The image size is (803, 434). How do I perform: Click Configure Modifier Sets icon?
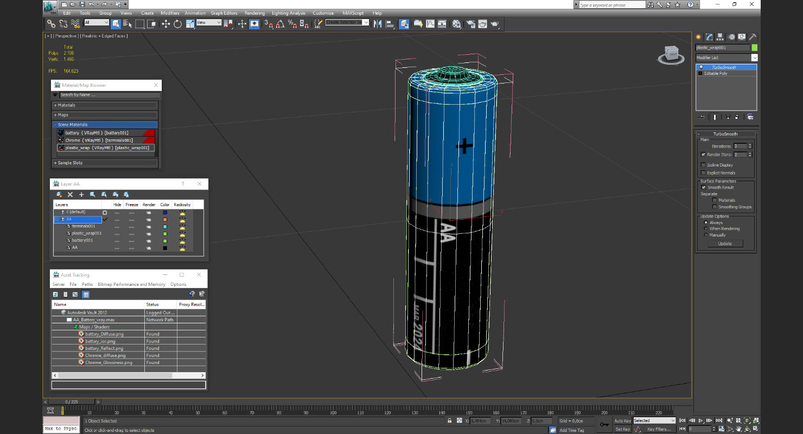tap(750, 117)
